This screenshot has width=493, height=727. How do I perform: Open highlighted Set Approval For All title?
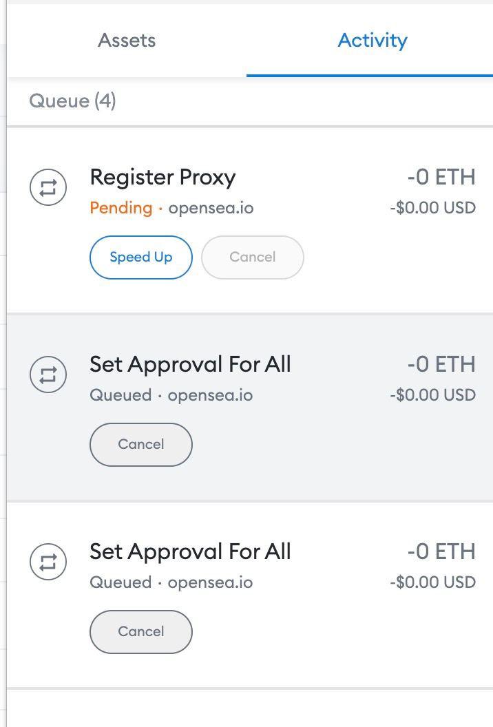pyautogui.click(x=190, y=364)
